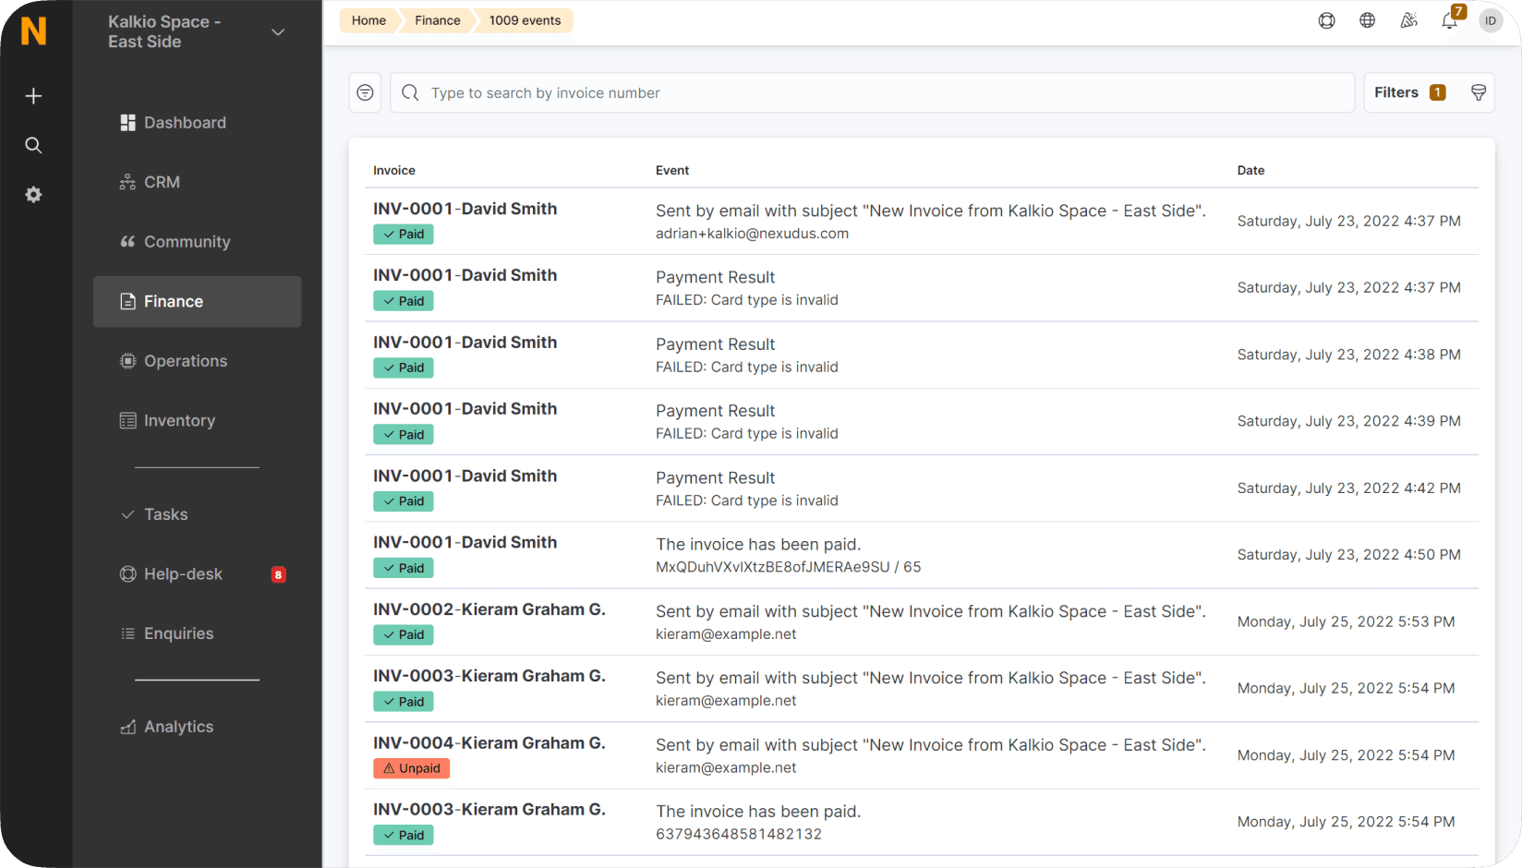Open settings via the gear icon
The width and height of the screenshot is (1522, 868).
(x=33, y=194)
